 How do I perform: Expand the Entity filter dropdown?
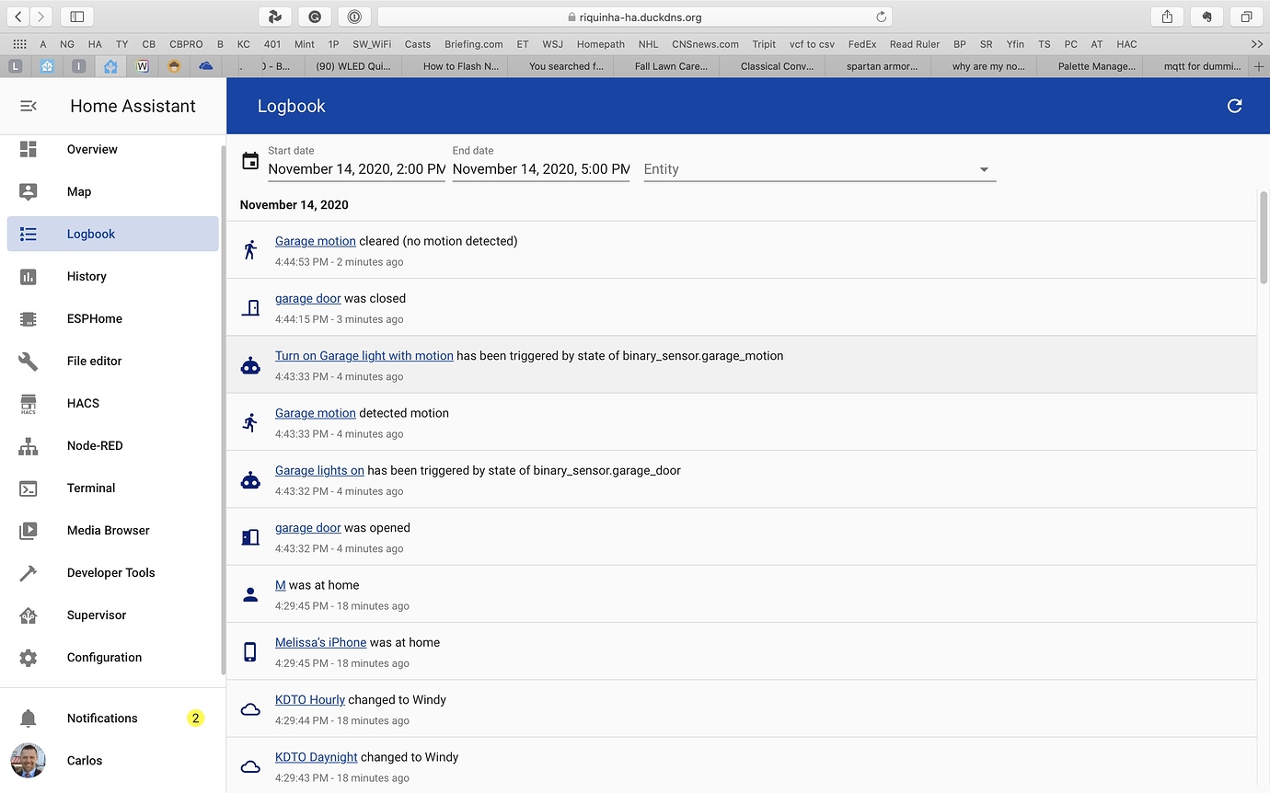(984, 169)
